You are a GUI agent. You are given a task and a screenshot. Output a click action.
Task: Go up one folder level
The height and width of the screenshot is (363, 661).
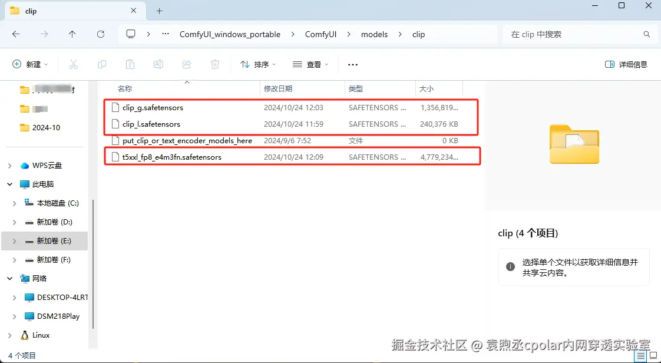72,34
